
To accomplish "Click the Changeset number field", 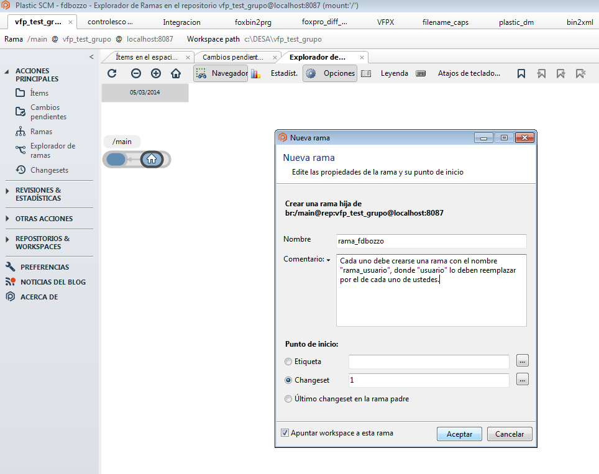I will pyautogui.click(x=429, y=380).
